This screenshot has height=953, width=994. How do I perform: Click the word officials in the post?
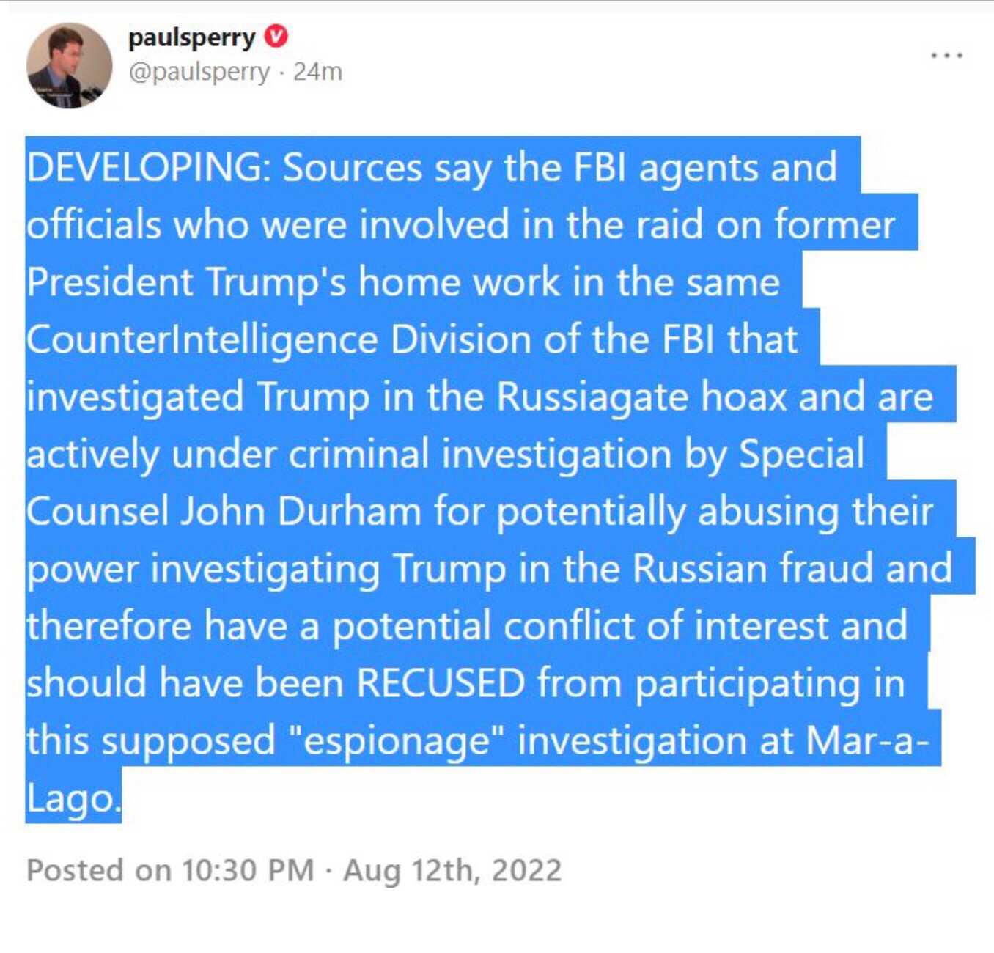93,224
